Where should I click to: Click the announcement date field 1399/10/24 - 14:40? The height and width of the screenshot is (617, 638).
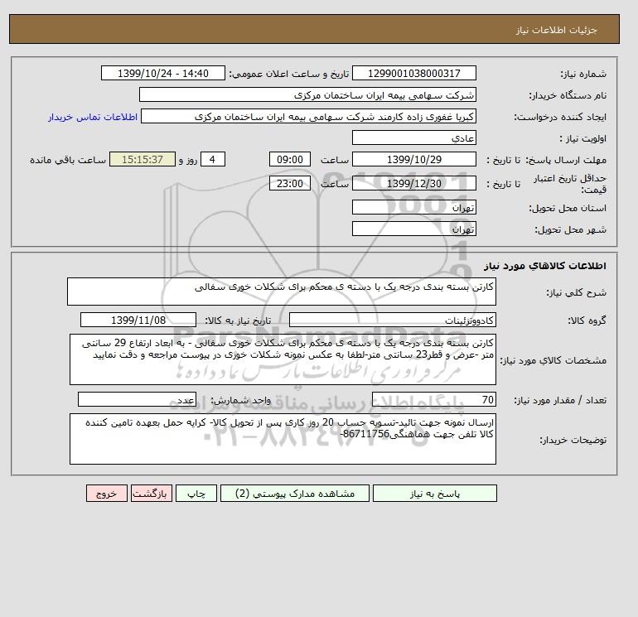coord(162,73)
